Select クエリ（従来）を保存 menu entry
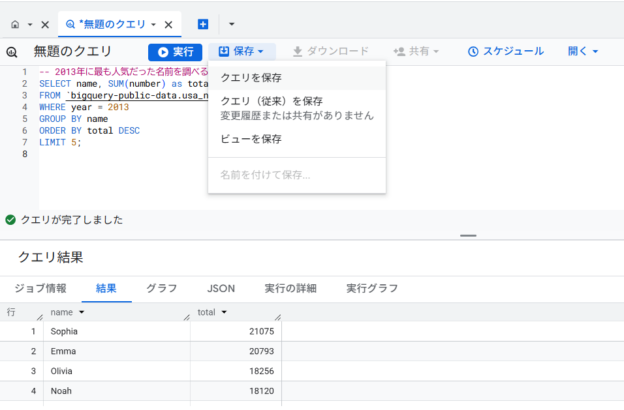This screenshot has width=624, height=410. pos(297,108)
